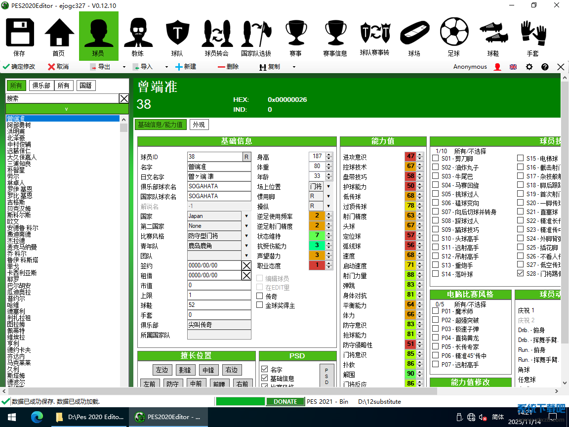Open the 赛事 (Tournaments) section
This screenshot has height=427, width=569.
tap(296, 36)
